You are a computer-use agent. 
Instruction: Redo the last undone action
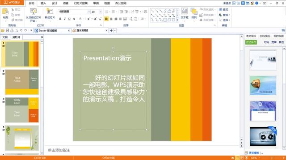coord(26,31)
